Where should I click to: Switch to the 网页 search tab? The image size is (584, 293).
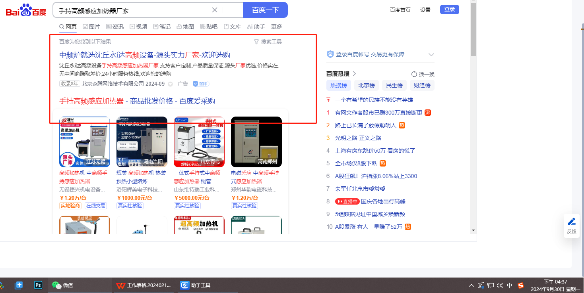[68, 27]
